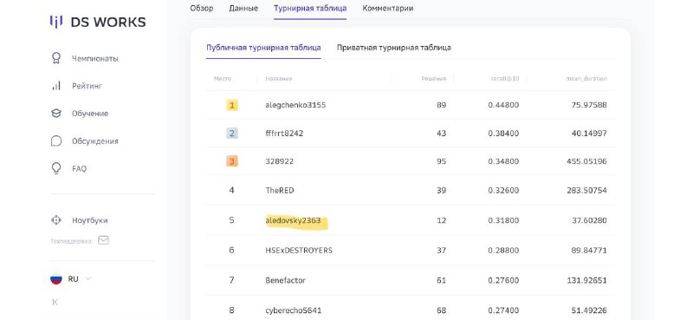Select Приватная турнирная таблица tab
Screen dimensions: 693x320
(x=394, y=48)
